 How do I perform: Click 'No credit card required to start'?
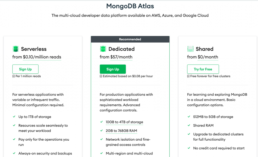219,148
